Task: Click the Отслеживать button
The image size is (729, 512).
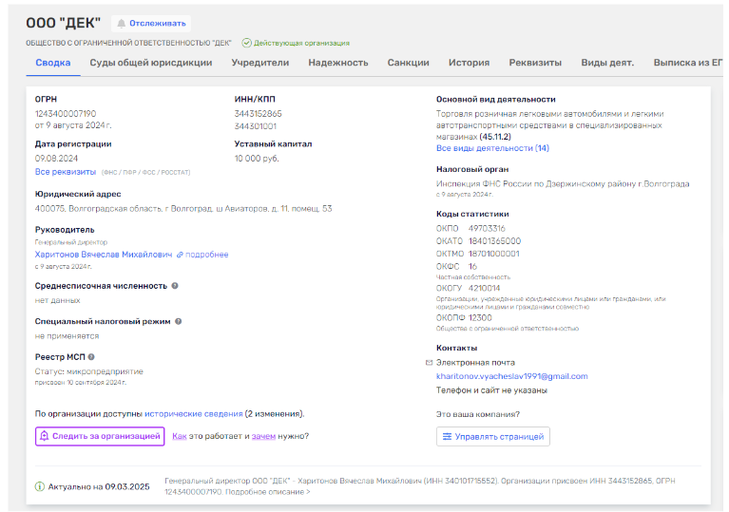Action: (151, 23)
